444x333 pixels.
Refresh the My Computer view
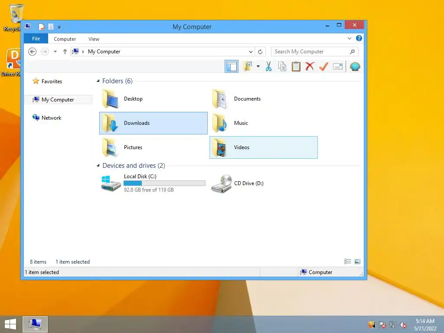pos(260,52)
